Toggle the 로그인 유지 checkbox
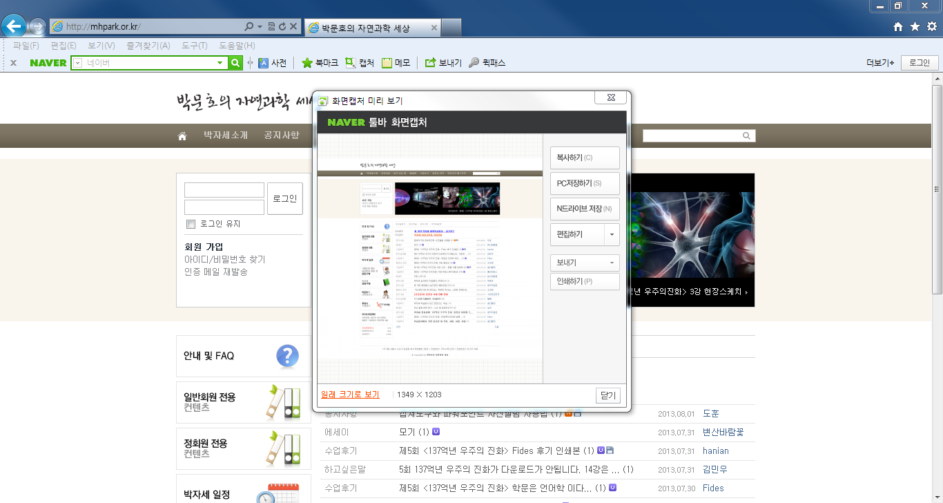 pyautogui.click(x=191, y=224)
